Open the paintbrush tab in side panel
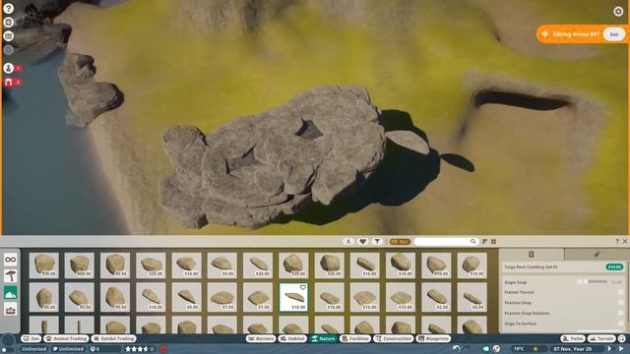The image size is (630, 354). (597, 254)
